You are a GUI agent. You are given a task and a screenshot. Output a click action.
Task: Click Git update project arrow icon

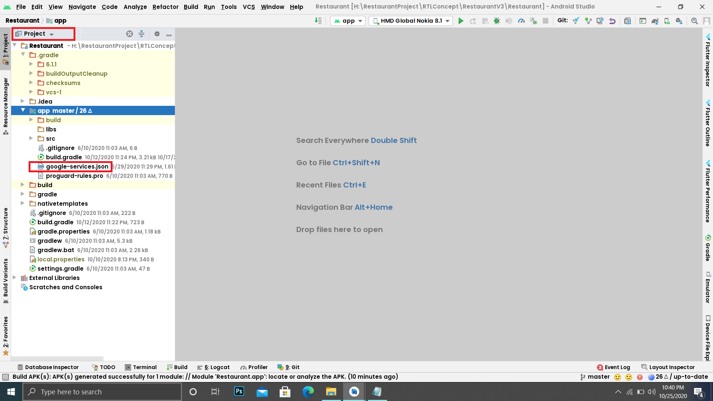(x=576, y=21)
